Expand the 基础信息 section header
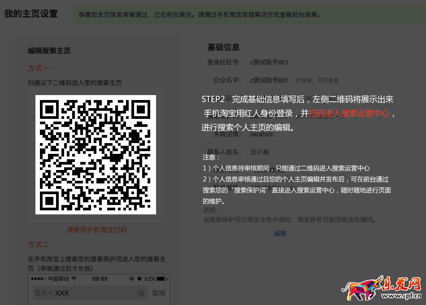The width and height of the screenshot is (426, 305). coord(223,47)
